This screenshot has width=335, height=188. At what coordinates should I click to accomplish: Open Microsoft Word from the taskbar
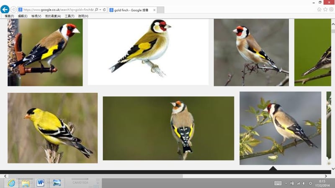pyautogui.click(x=41, y=183)
